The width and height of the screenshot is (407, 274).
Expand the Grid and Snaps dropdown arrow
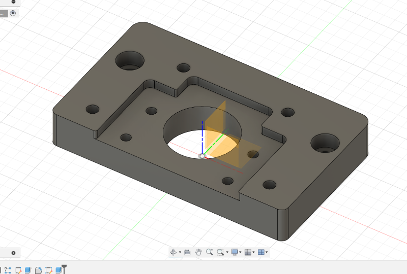(254, 252)
